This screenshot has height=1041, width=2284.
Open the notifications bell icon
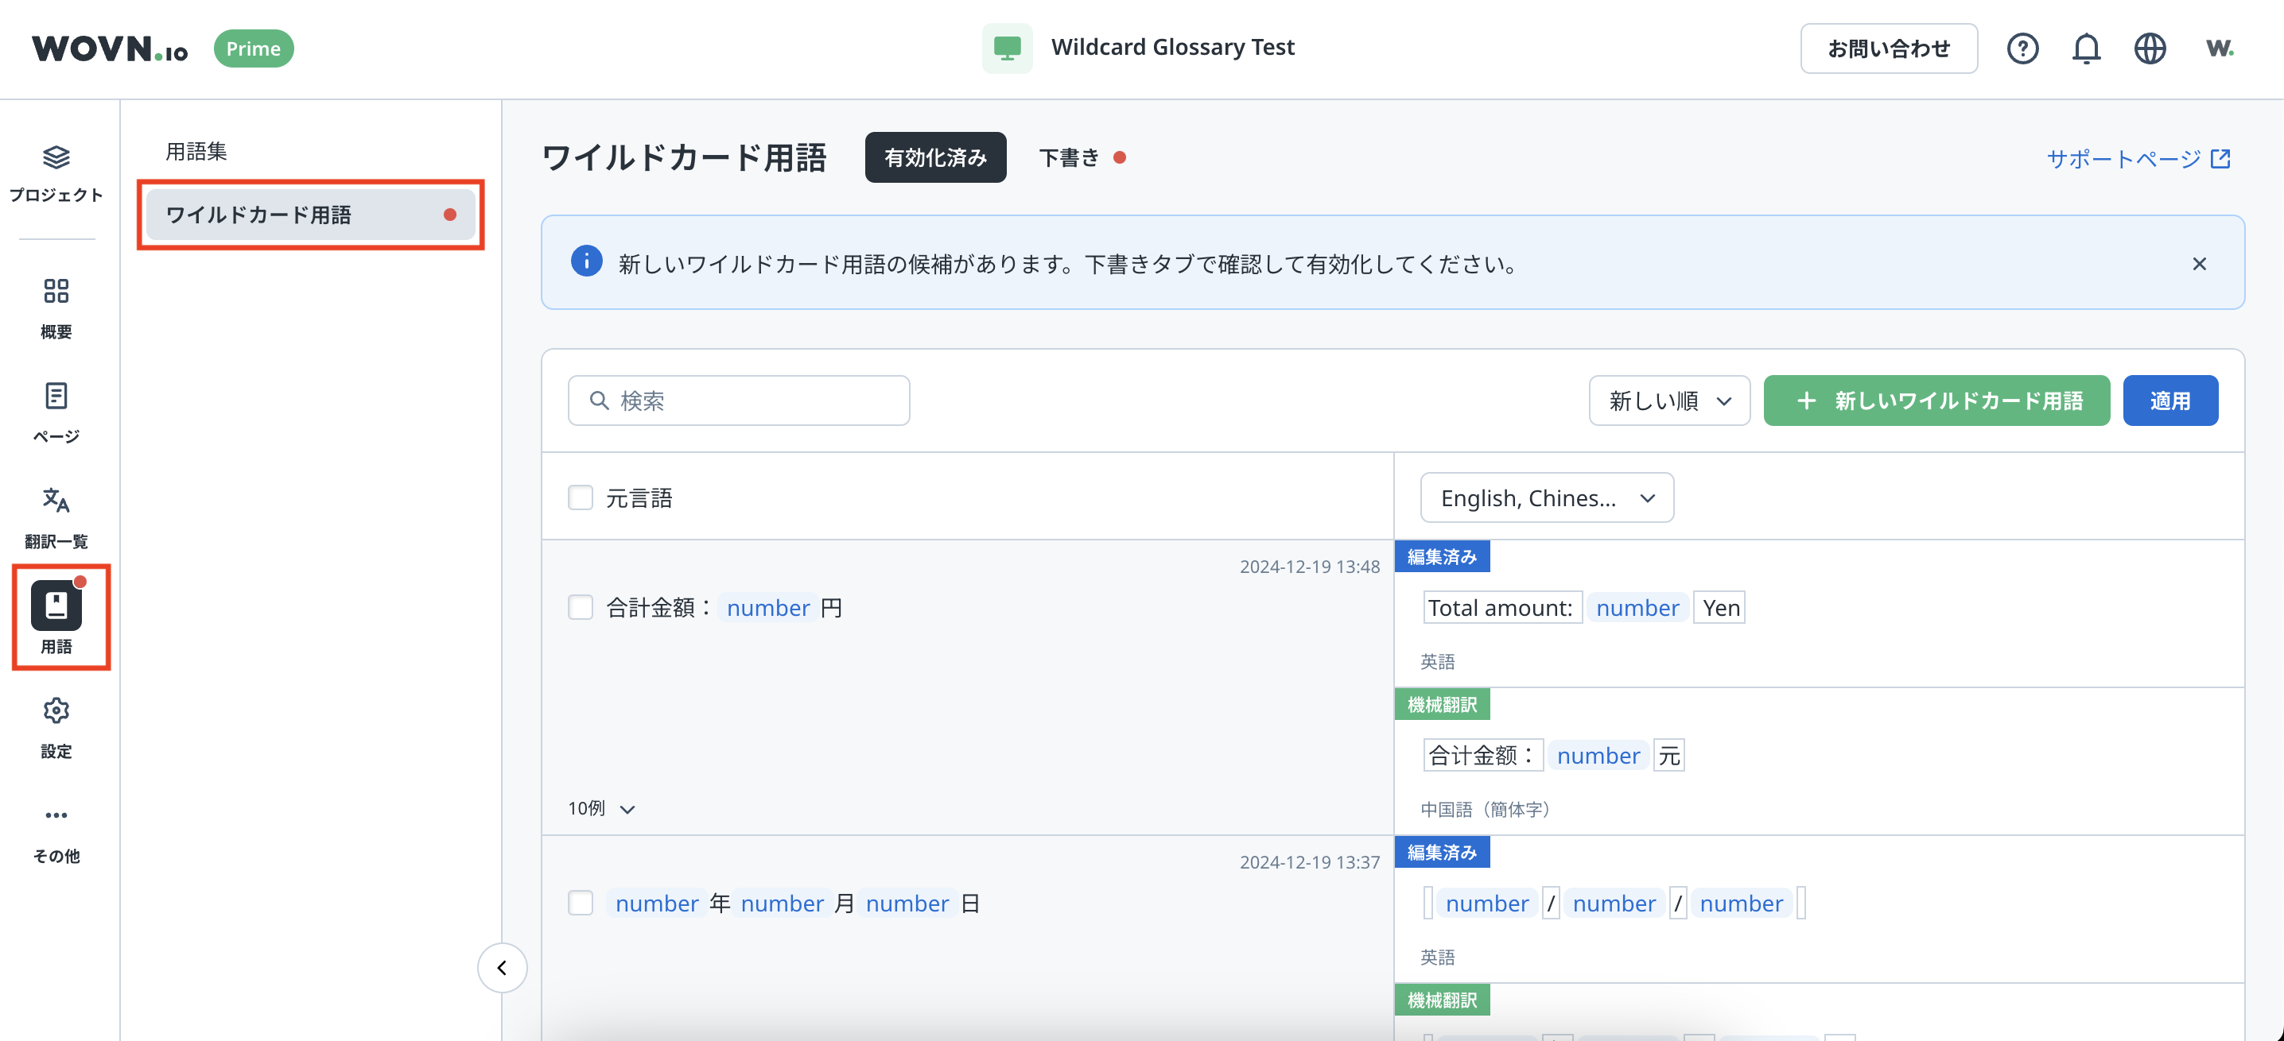pyautogui.click(x=2085, y=48)
